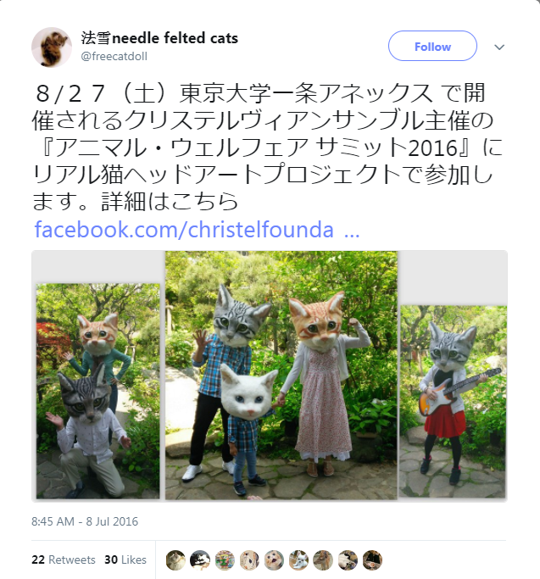540x579 pixels.
Task: Open left photo with two cat heads
Action: coord(97,391)
